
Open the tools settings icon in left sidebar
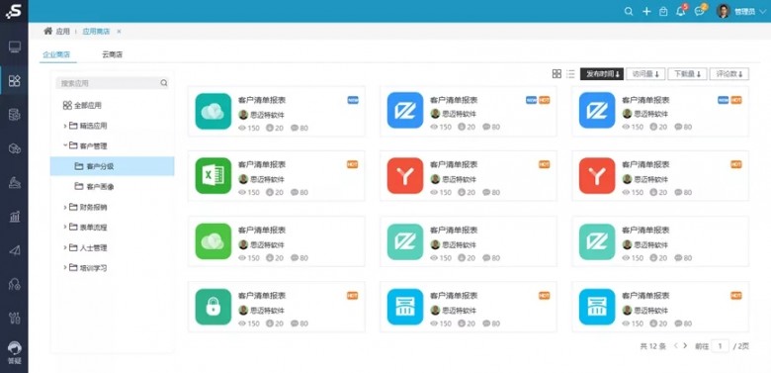(x=15, y=318)
